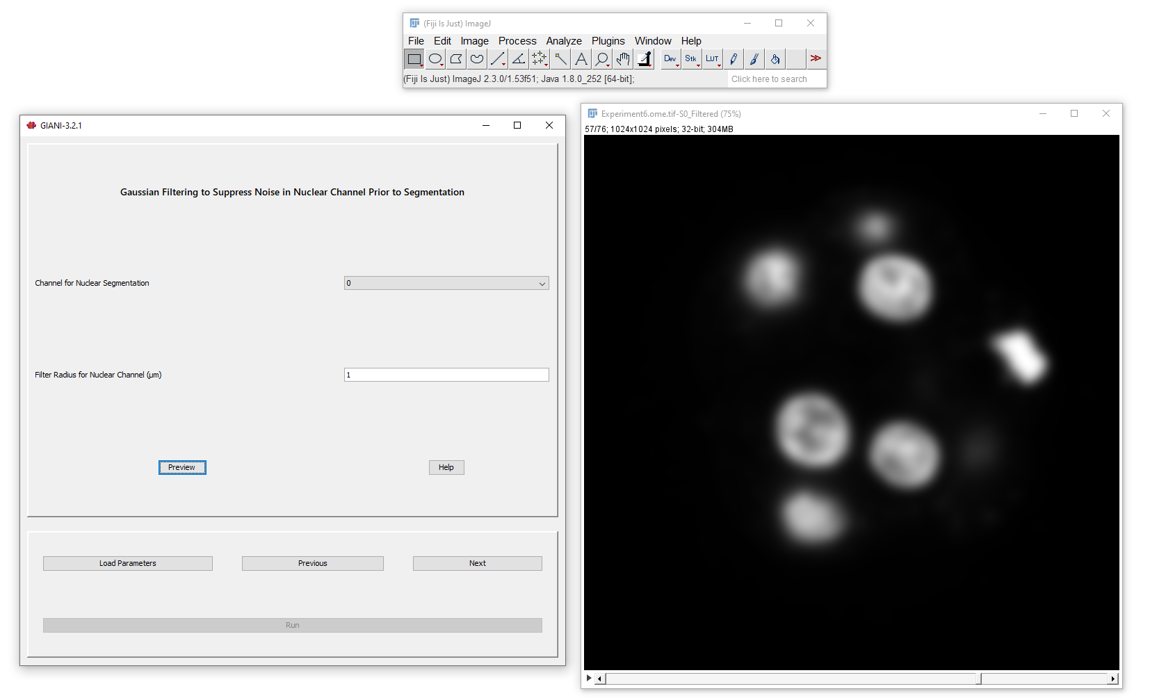This screenshot has width=1150, height=698.
Task: Click the filtered image window title icon
Action: coord(592,113)
